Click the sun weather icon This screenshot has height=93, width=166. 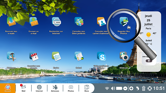pos(149,35)
